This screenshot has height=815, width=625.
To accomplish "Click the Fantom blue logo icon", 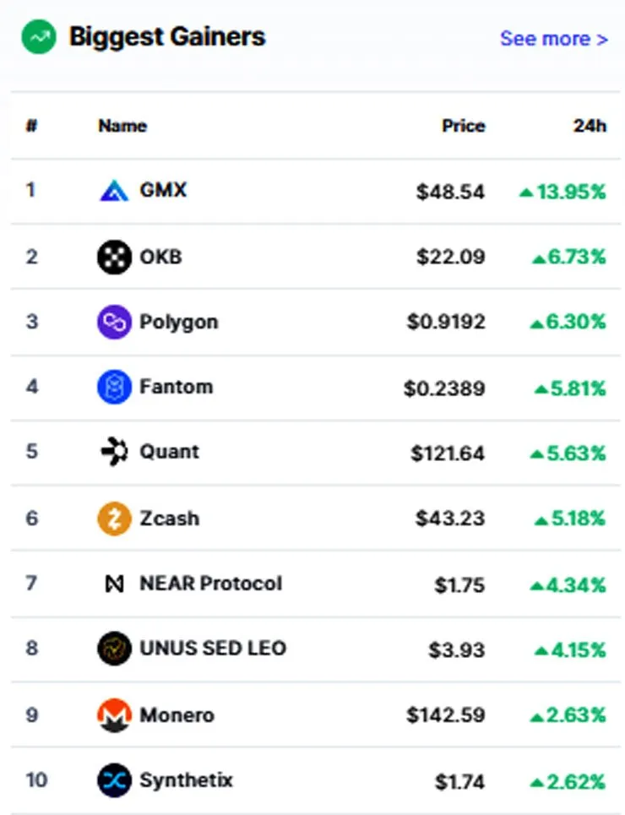I will coord(114,387).
